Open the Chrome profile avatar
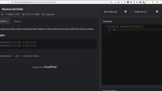Image resolution: width=162 pixels, height=91 pixels. [157, 2]
